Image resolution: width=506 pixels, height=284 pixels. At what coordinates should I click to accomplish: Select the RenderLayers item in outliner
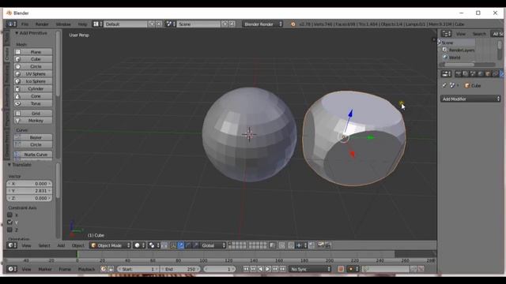[x=462, y=50]
